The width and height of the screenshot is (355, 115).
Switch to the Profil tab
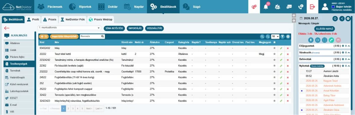tap(33, 20)
